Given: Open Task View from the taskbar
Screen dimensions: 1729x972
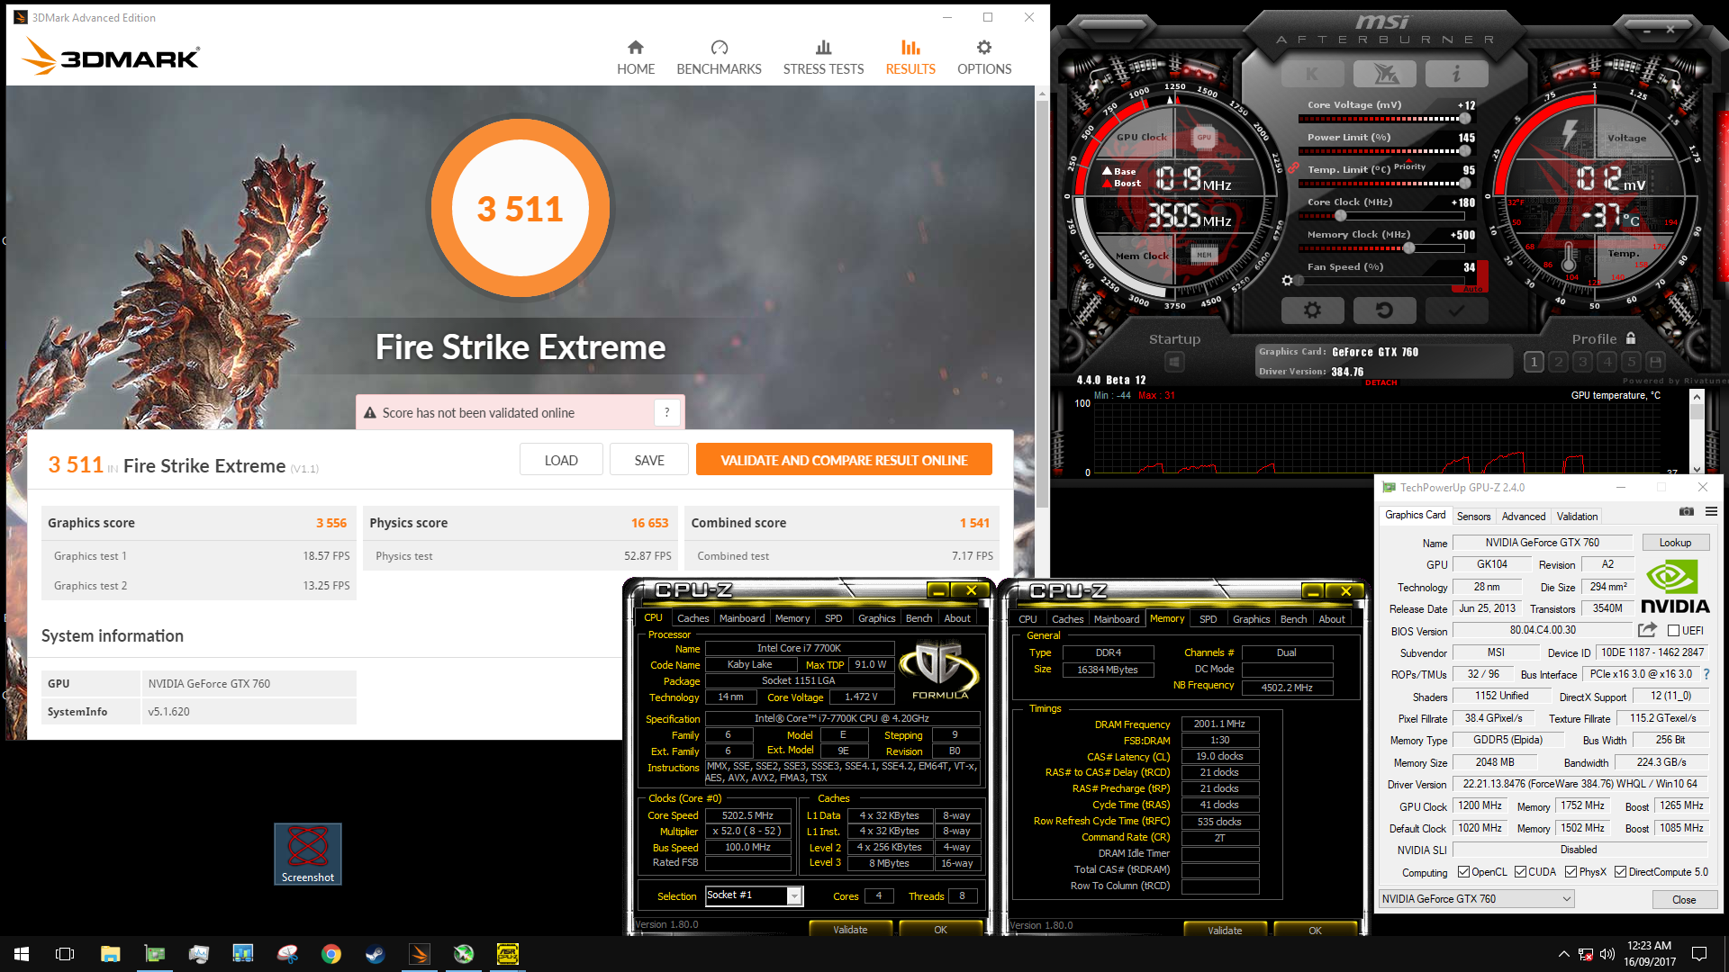Looking at the screenshot, I should click(65, 954).
